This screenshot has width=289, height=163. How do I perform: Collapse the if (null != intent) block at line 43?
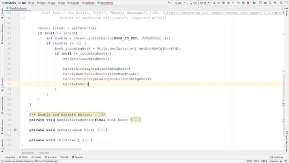click(x=20, y=33)
